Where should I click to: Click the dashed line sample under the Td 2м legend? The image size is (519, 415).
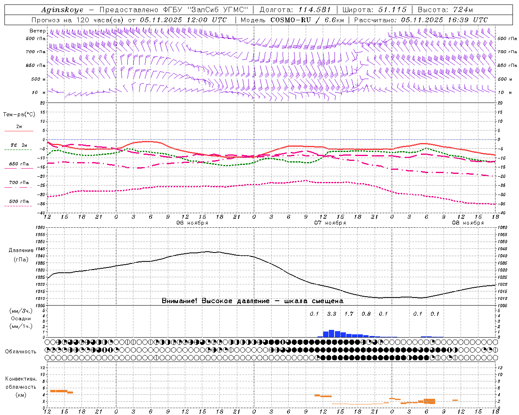coord(18,150)
